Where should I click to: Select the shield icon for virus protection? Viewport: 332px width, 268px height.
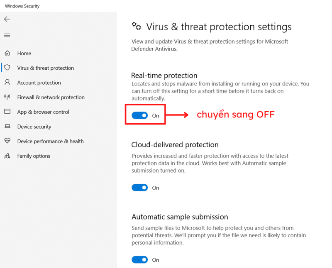(7, 68)
